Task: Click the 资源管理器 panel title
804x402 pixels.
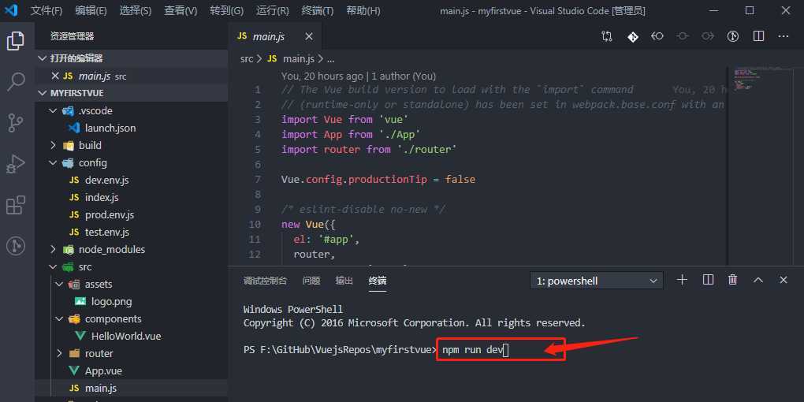Action: (x=72, y=36)
